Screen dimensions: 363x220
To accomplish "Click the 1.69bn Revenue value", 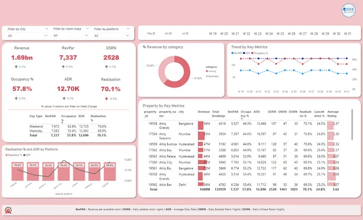I will pos(22,57).
